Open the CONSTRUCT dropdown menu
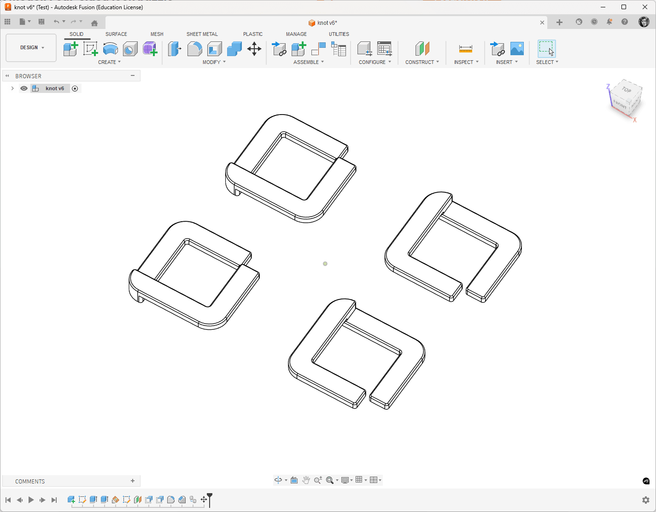 click(x=422, y=62)
